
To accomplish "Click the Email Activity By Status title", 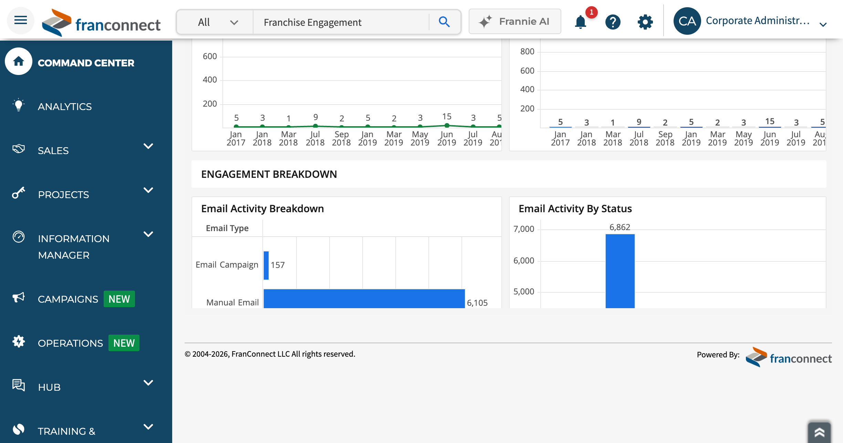I will click(575, 208).
